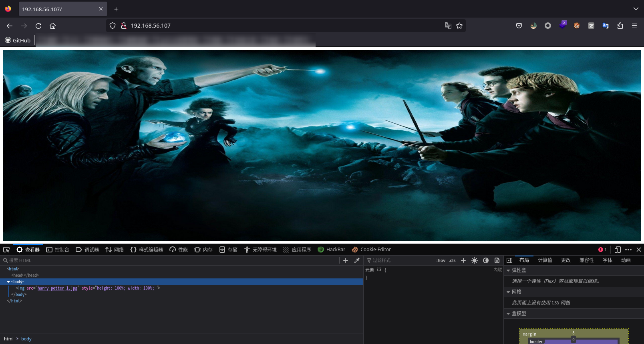
Task: Pick a color with the eyedropper
Action: point(356,260)
